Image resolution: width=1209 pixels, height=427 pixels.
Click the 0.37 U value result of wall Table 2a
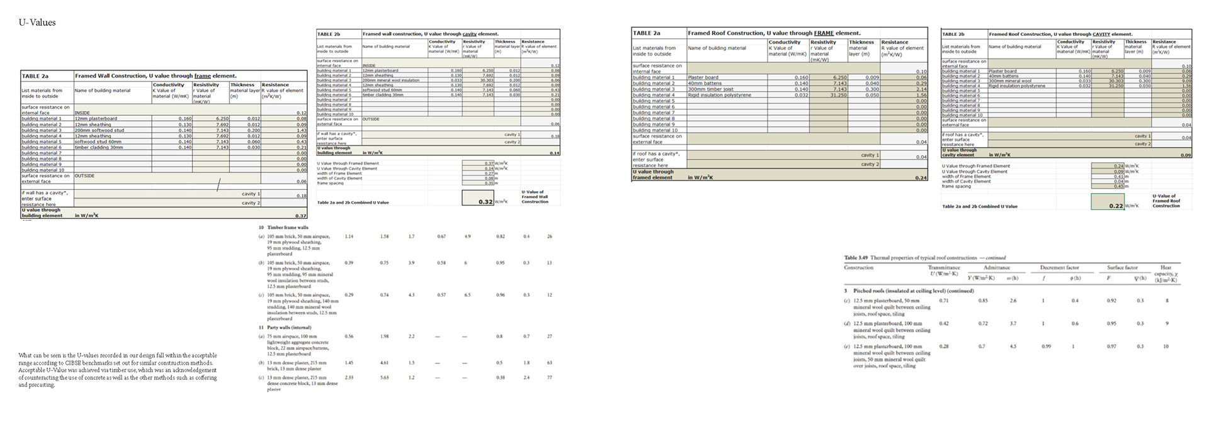click(301, 216)
